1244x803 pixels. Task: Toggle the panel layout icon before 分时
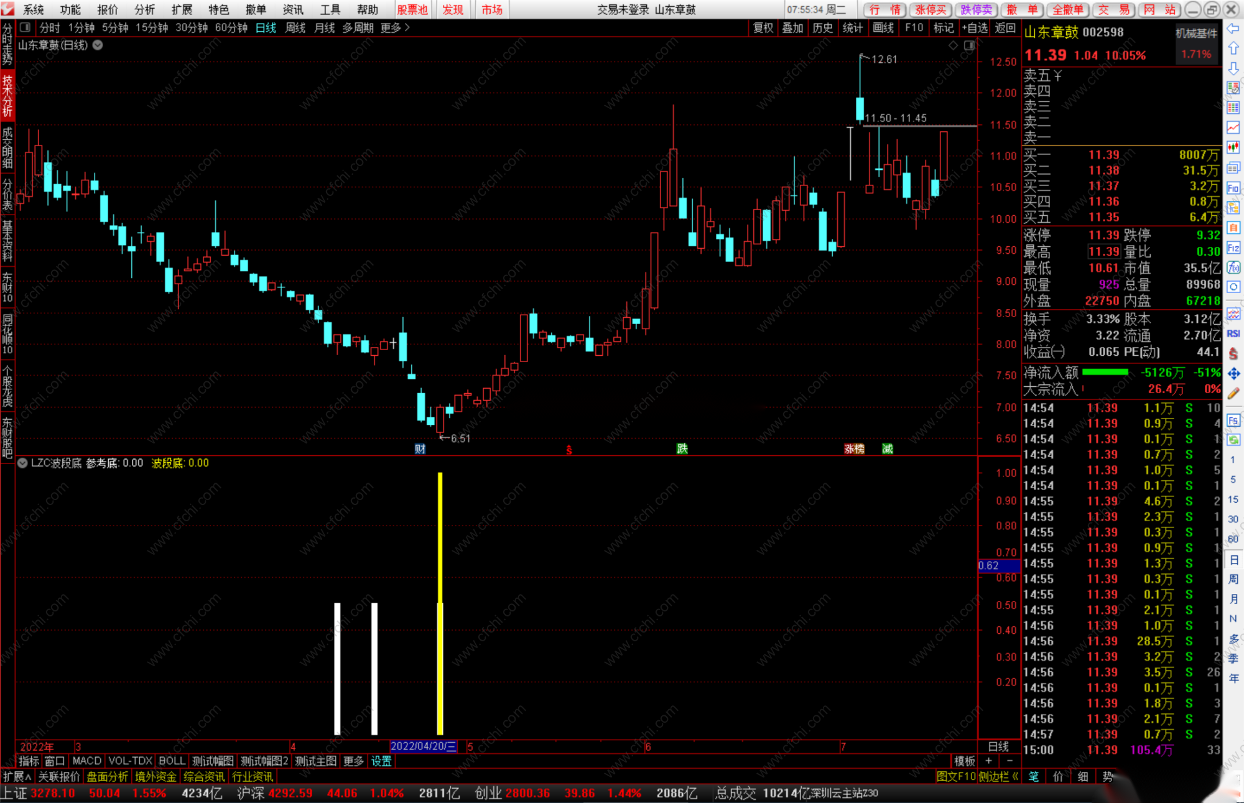25,27
